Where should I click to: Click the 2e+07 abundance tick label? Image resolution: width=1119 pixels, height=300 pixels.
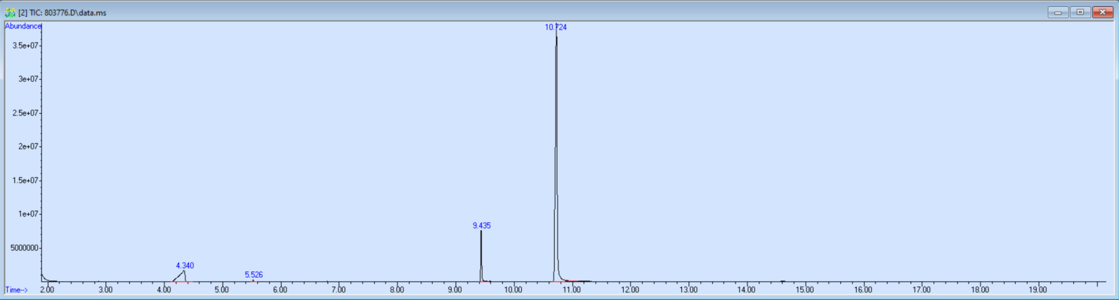tap(30, 146)
